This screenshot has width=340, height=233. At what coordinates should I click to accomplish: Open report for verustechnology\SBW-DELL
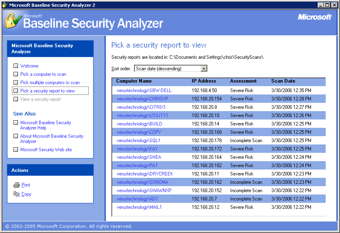144,91
